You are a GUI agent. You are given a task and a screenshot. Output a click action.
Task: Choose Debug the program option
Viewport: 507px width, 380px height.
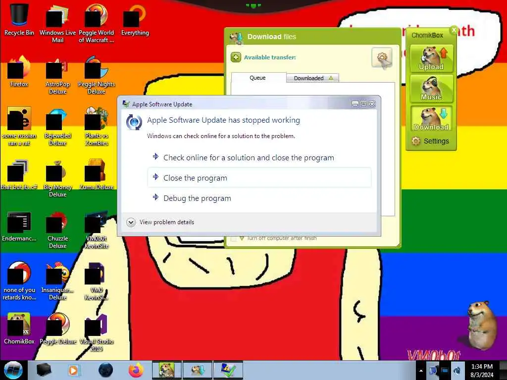[x=259, y=198]
